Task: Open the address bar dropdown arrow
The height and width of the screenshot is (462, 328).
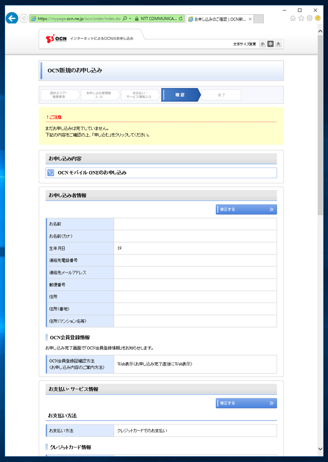Action: (130, 18)
